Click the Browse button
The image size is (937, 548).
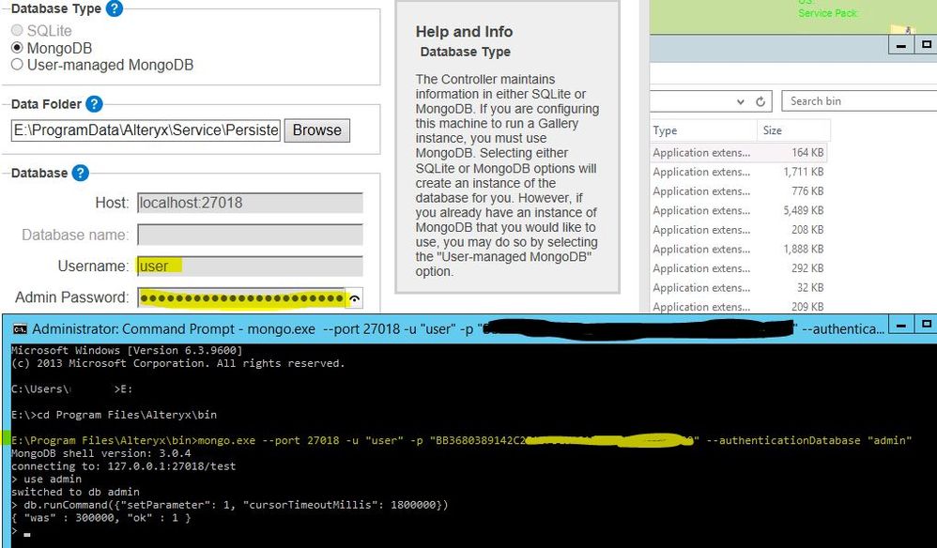click(x=316, y=130)
